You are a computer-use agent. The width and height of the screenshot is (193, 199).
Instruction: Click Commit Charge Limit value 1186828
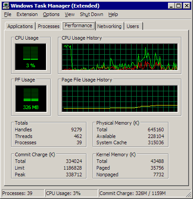point(73,168)
